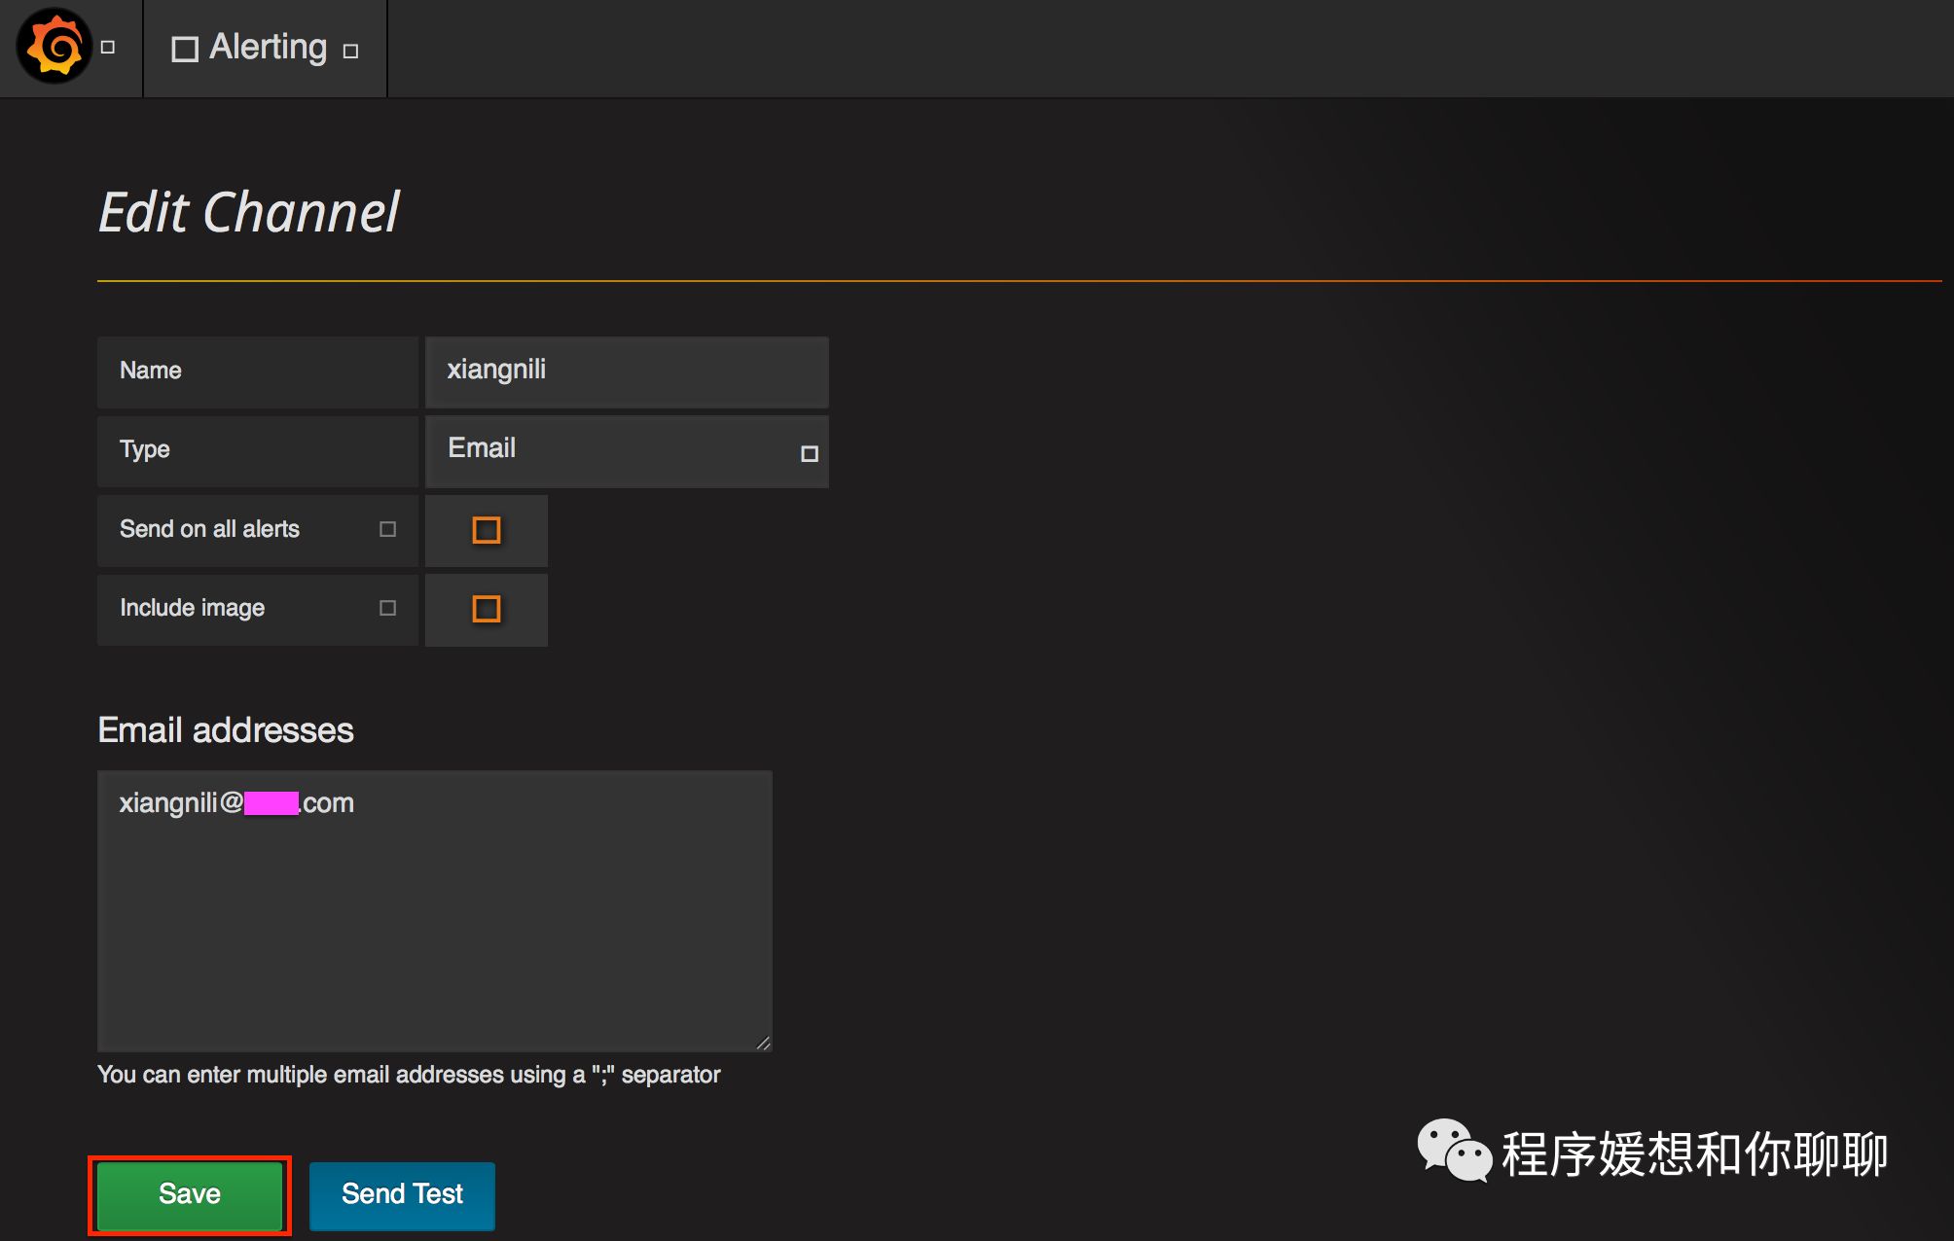Click the Include image label

192,608
